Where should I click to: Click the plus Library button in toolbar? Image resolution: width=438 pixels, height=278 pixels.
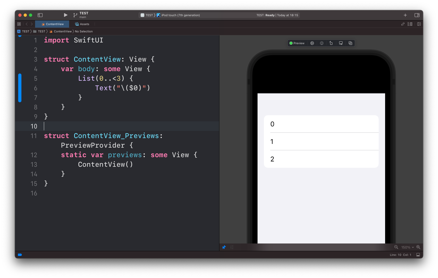405,15
